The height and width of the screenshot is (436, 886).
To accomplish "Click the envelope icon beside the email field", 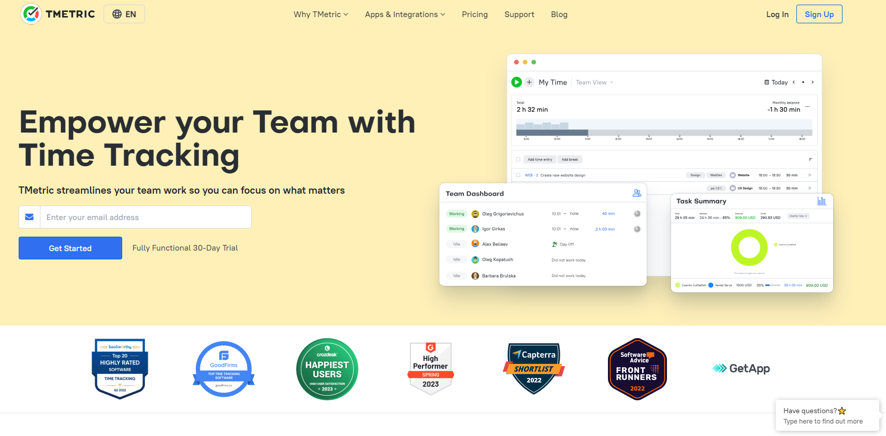I will tap(30, 217).
